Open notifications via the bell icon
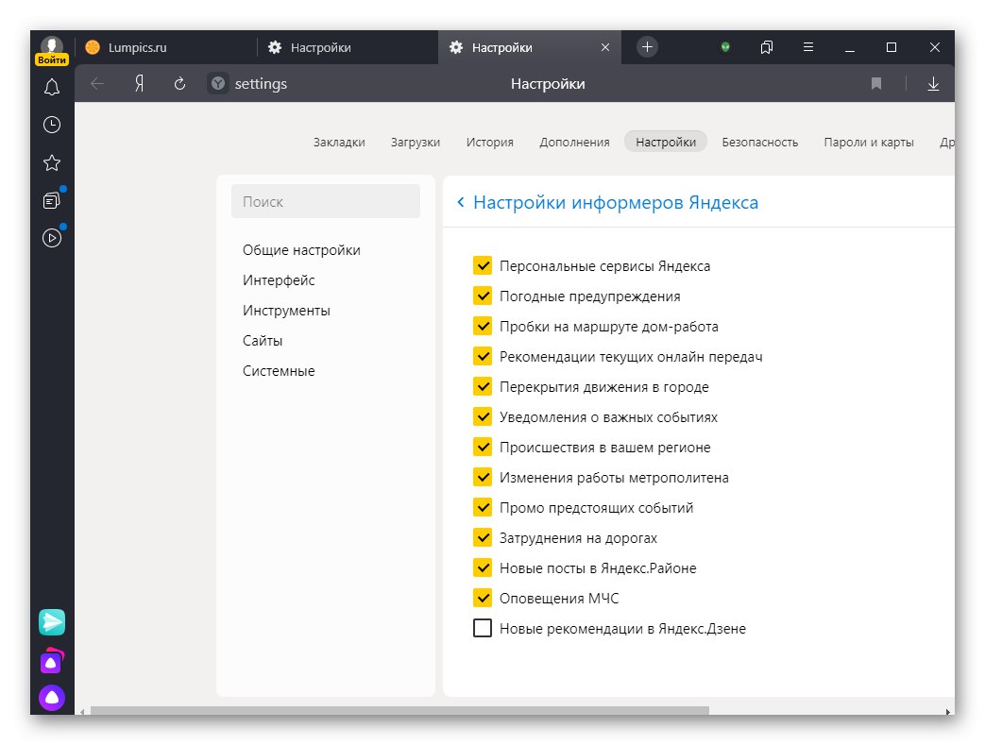 [x=52, y=86]
